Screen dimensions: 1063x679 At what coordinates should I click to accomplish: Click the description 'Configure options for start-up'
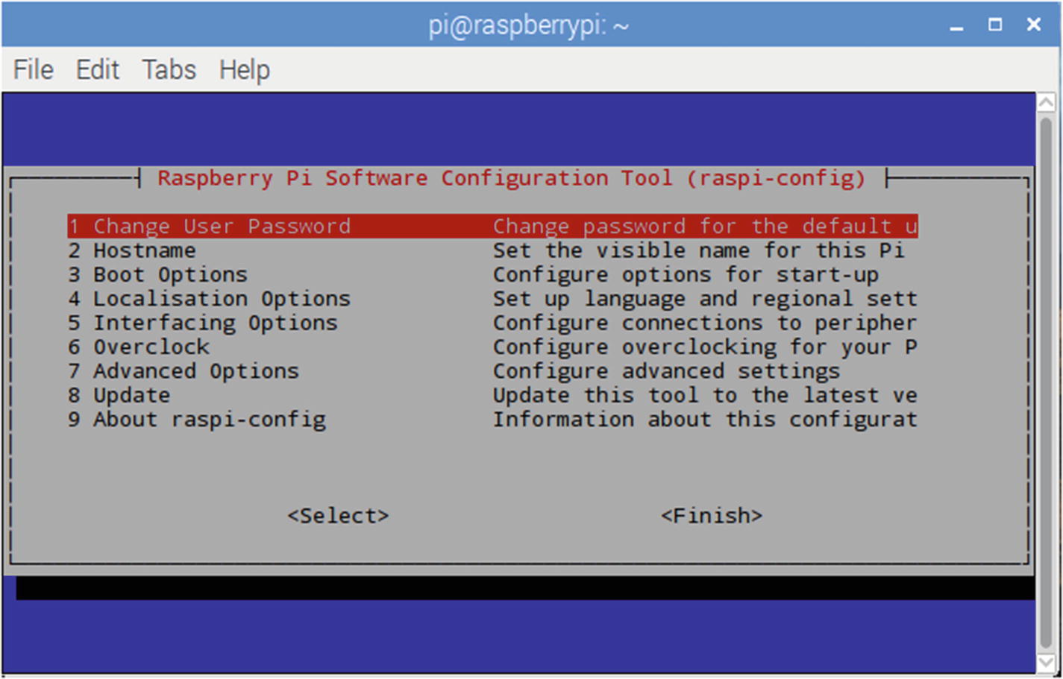tap(686, 274)
